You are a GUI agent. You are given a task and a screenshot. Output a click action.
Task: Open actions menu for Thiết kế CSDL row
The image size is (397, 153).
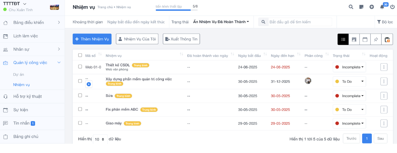[x=384, y=67]
